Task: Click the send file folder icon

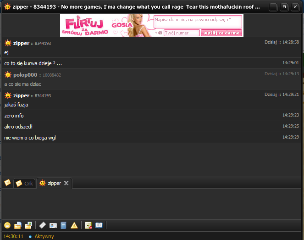Action: [18, 225]
